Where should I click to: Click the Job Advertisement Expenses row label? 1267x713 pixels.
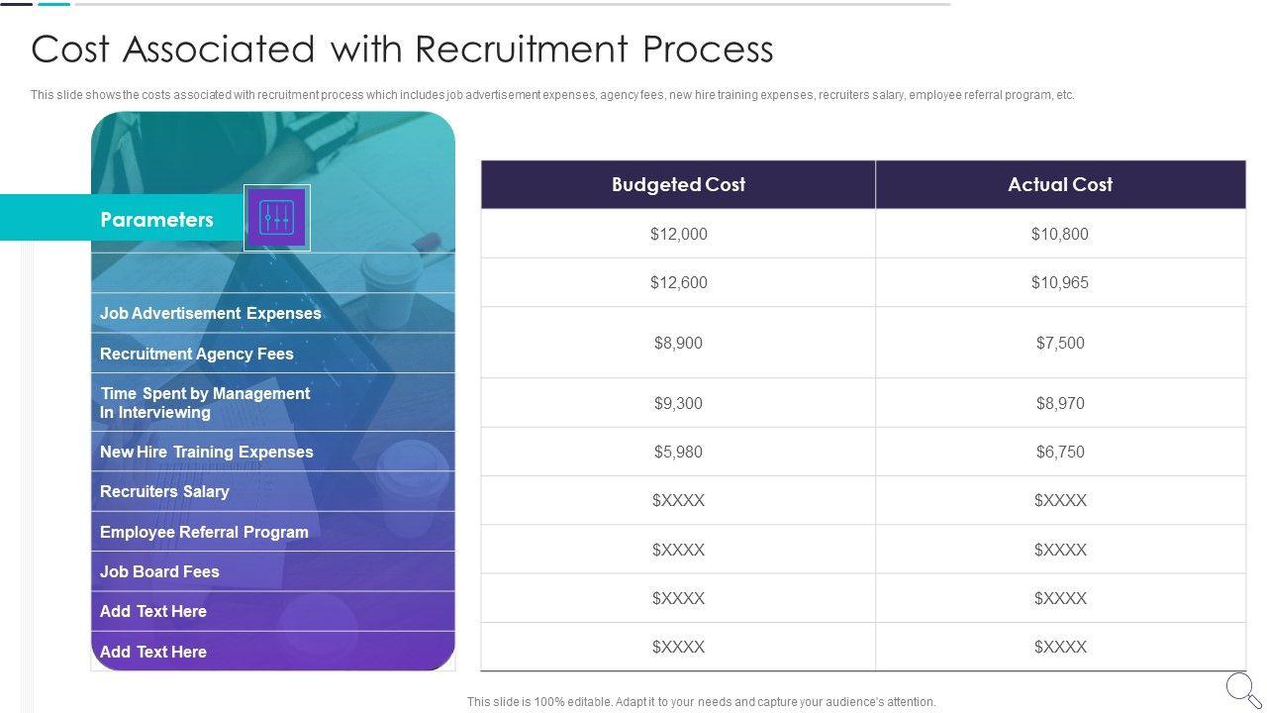(210, 313)
